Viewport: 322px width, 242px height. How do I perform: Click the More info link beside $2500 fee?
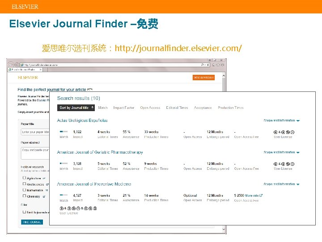pos(254,195)
